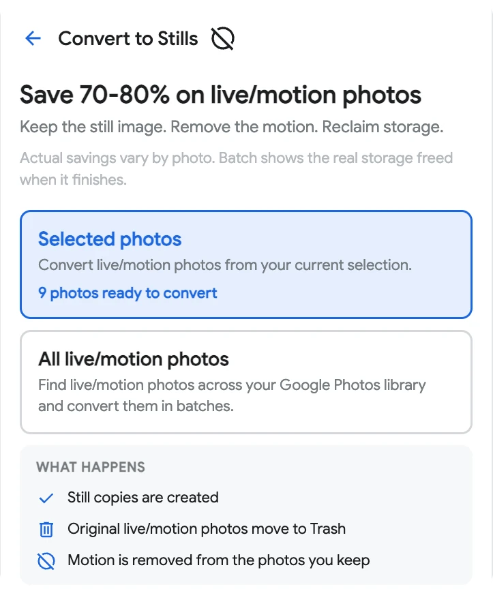Click the motion removed icon in the list
Image resolution: width=493 pixels, height=589 pixels.
point(46,561)
